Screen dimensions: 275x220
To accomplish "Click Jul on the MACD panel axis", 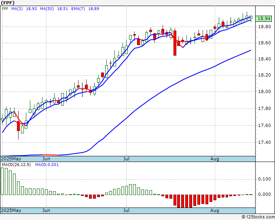I will pos(126,210).
